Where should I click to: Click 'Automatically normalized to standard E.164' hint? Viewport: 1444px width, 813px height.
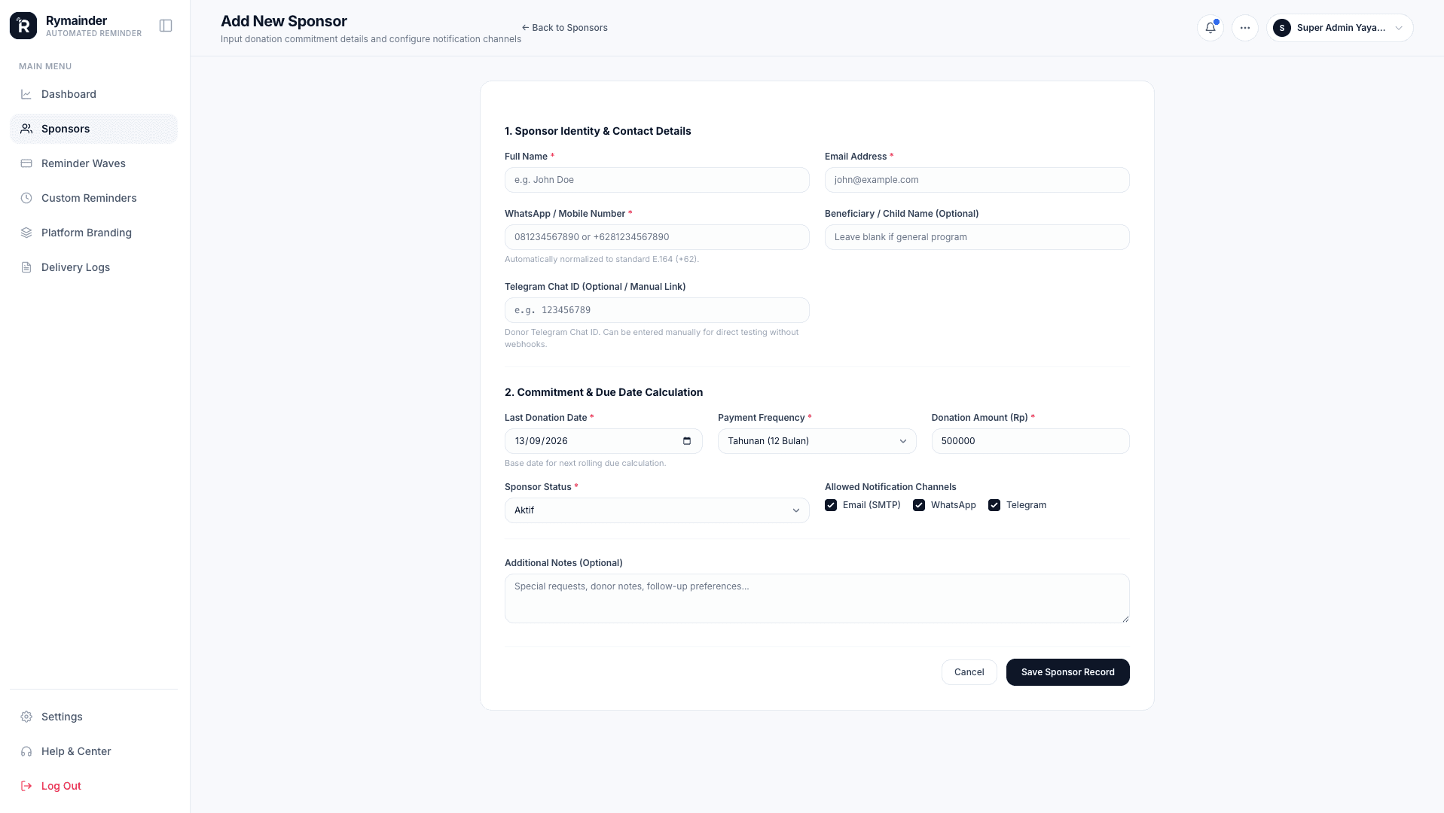pos(601,259)
